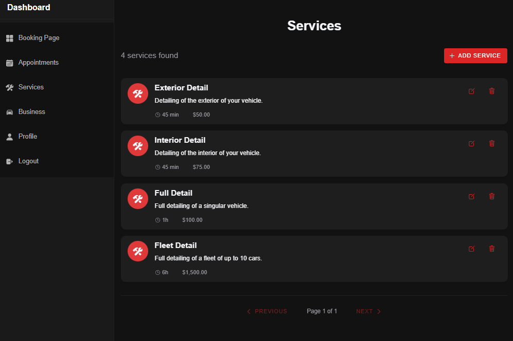Open Appointments from the sidebar menu

40,62
